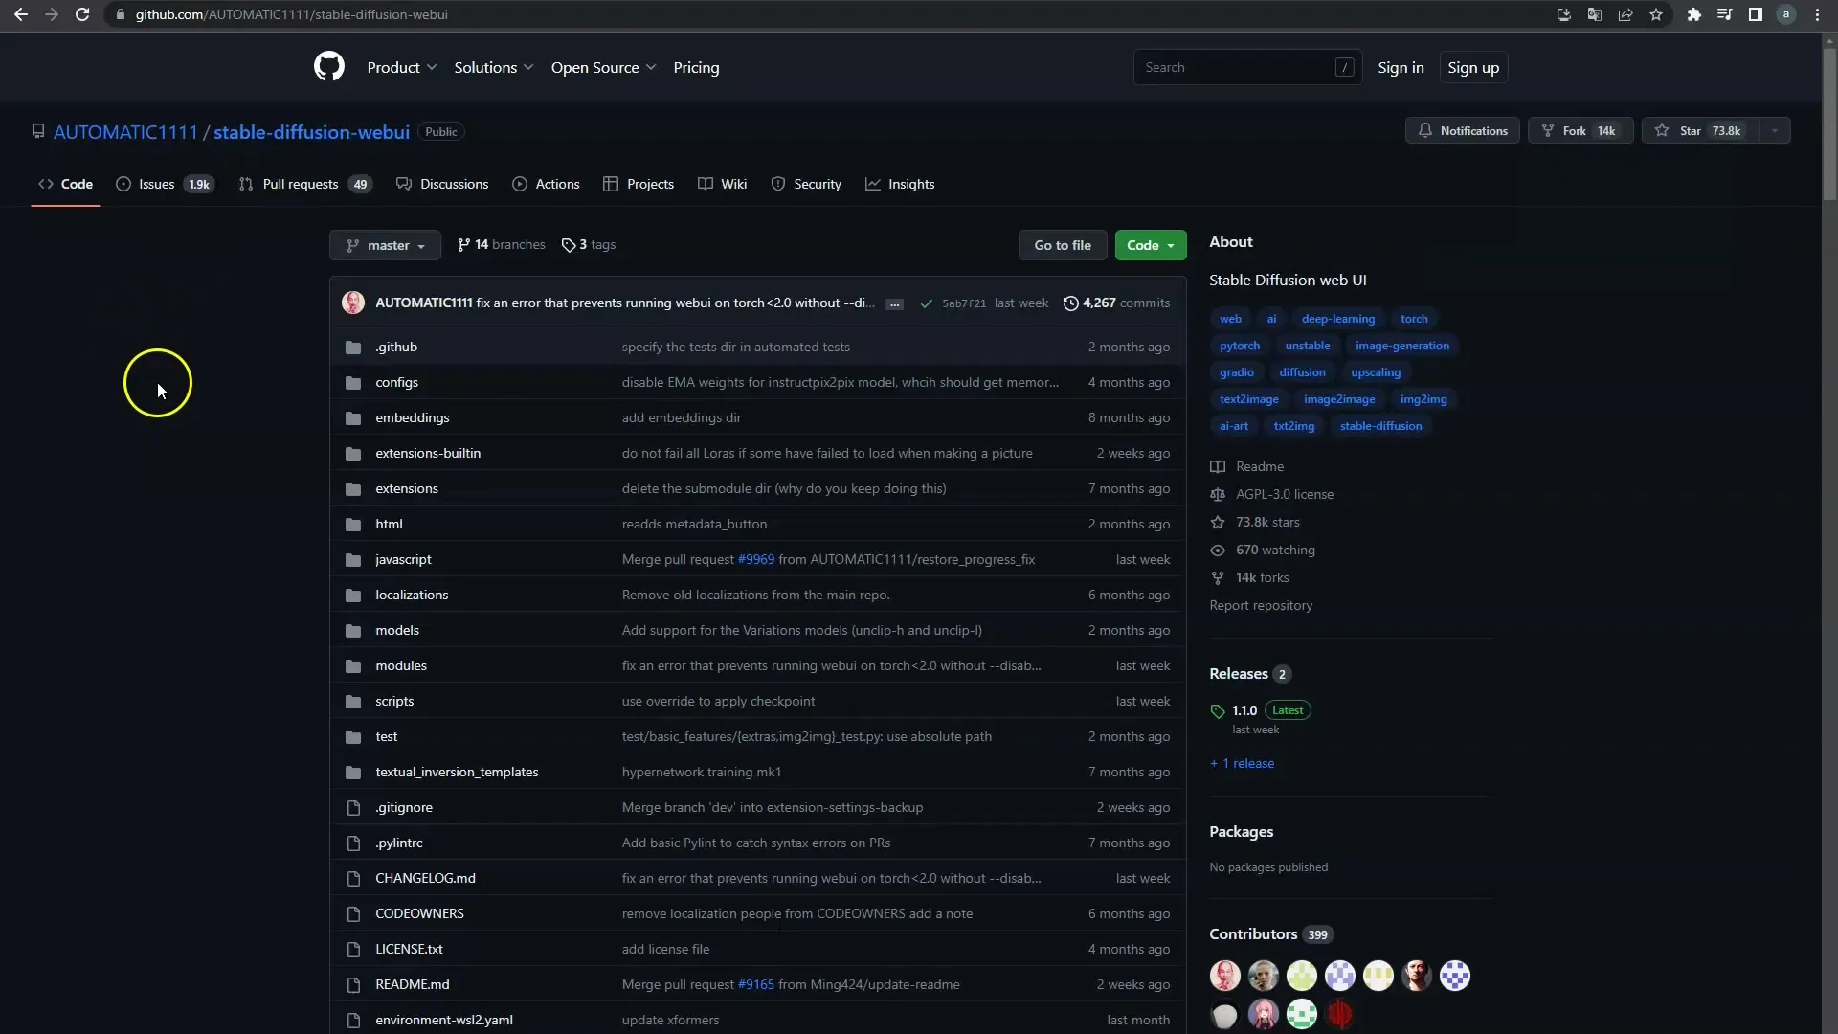Open the master branch selector
1838x1034 pixels.
coord(385,245)
